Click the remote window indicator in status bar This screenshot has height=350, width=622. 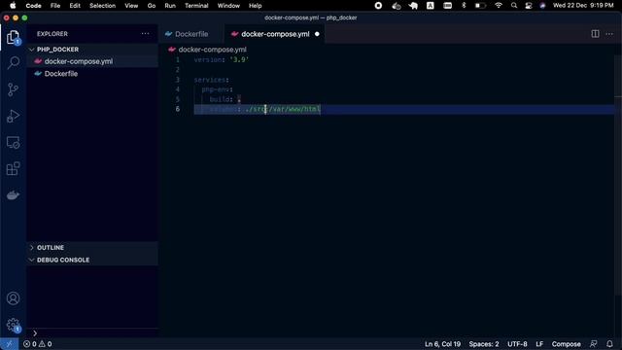9,344
